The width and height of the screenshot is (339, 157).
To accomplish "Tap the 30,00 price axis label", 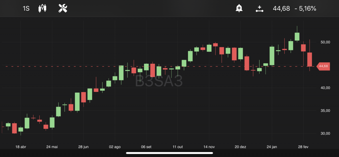I will click(325, 133).
